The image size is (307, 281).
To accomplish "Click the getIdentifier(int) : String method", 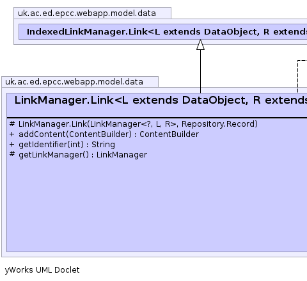I will (x=67, y=145).
